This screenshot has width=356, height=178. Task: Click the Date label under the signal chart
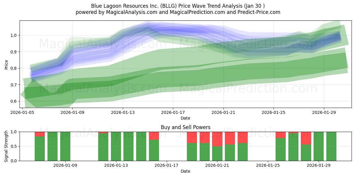(x=185, y=171)
